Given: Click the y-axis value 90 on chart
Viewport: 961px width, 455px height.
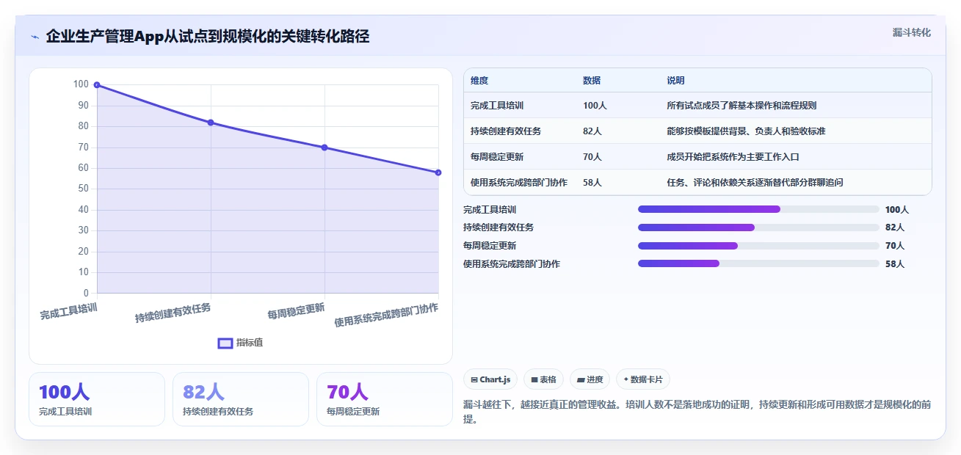Looking at the screenshot, I should coord(83,106).
